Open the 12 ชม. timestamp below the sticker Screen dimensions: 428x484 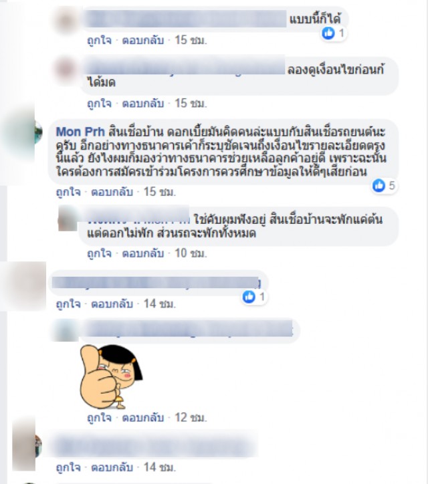pyautogui.click(x=191, y=418)
